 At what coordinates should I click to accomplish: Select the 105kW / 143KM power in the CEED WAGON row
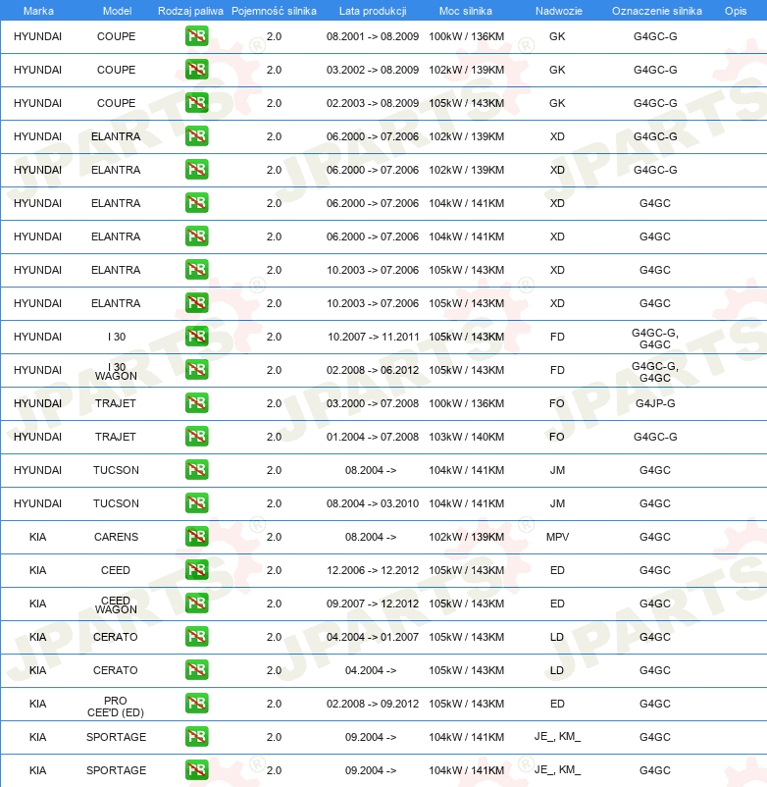point(467,603)
